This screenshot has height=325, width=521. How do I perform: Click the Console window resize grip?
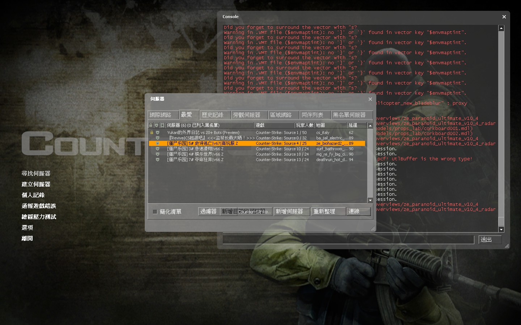(507, 246)
